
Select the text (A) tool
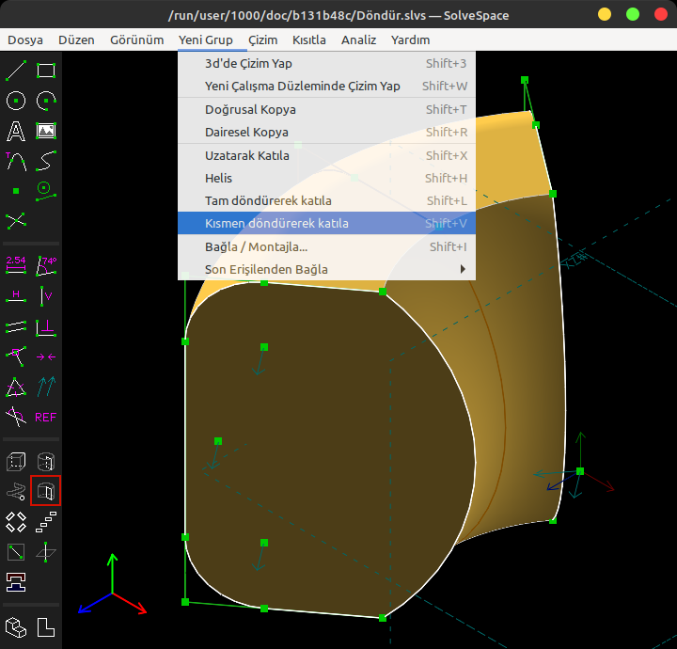click(x=16, y=131)
